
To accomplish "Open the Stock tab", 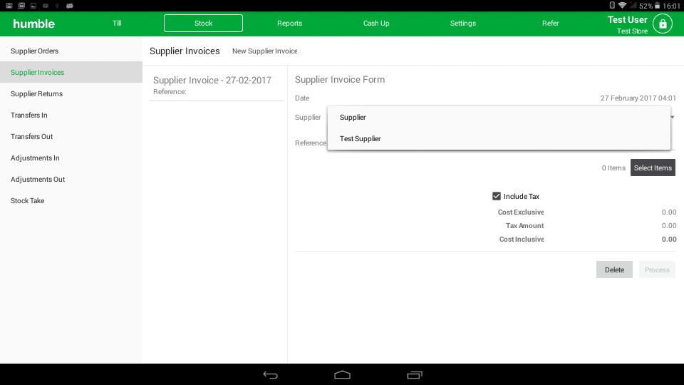I will [203, 23].
